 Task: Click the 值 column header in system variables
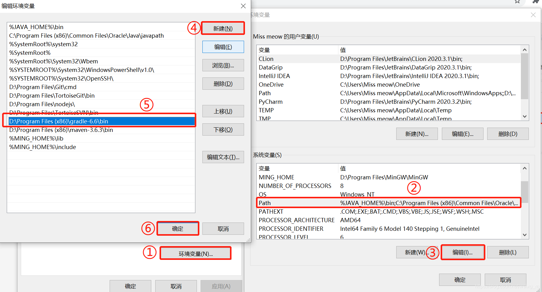(429, 168)
